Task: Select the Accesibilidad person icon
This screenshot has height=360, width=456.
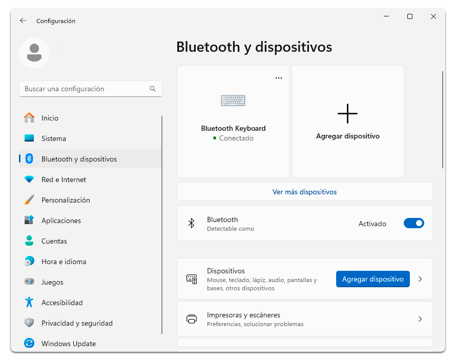Action: pos(29,303)
